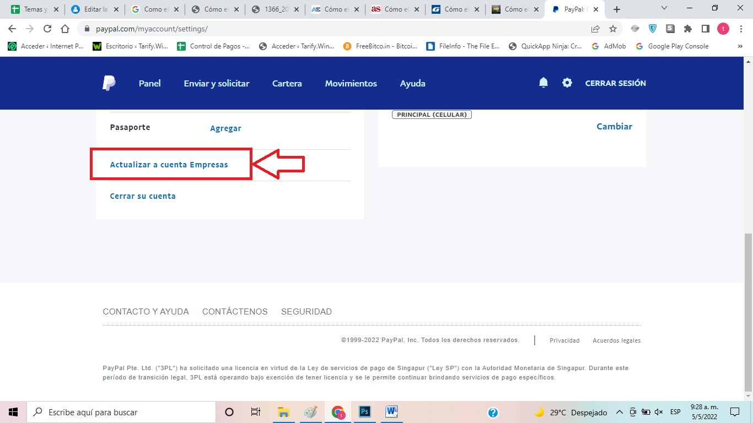The width and height of the screenshot is (753, 423).
Task: Open the Chrome profile avatar 't'
Action: coord(723,29)
